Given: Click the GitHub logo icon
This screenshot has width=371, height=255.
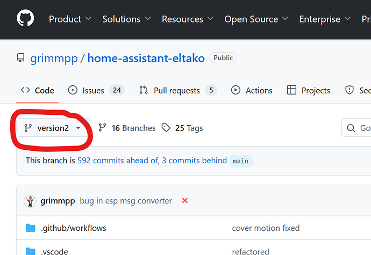Looking at the screenshot, I should point(25,19).
